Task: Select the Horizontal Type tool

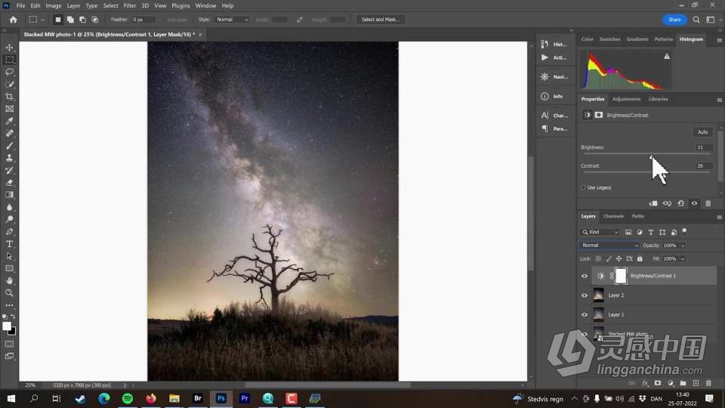Action: pos(9,244)
